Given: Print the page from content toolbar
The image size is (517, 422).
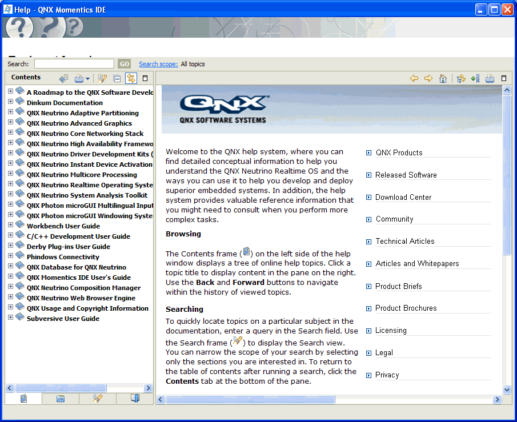Looking at the screenshot, I should tap(490, 78).
